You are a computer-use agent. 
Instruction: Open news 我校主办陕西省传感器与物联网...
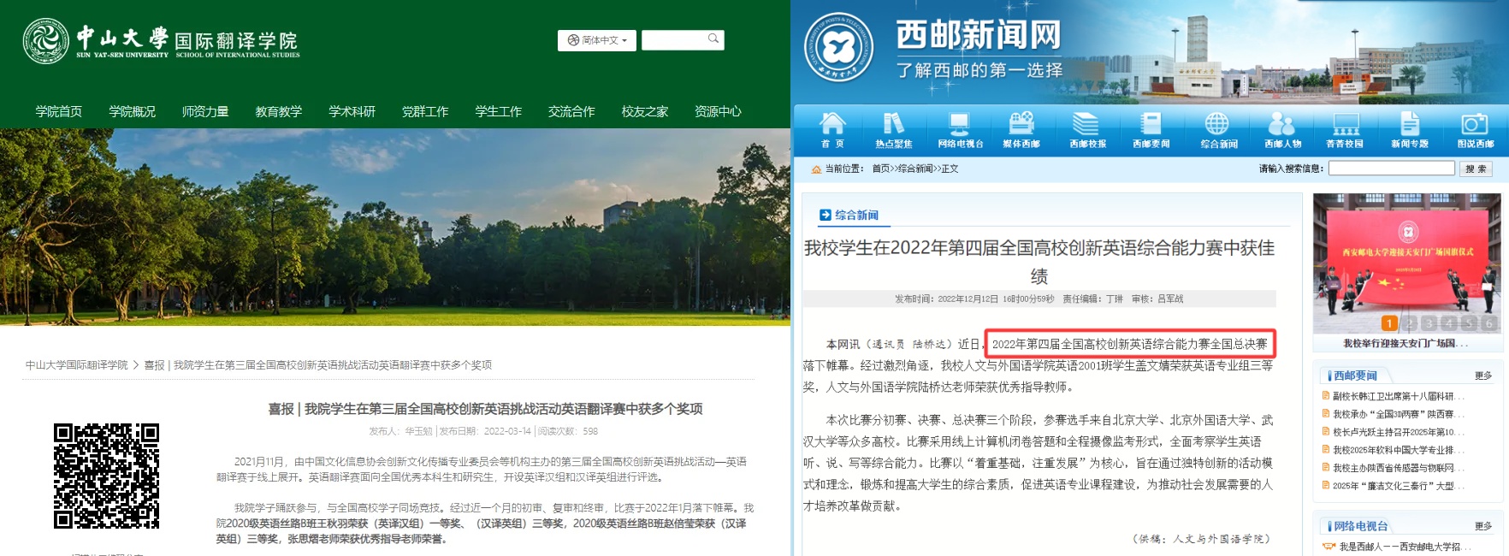(1399, 468)
